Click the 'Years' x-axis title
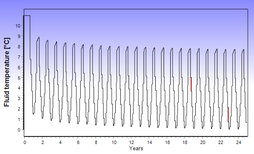The width and height of the screenshot is (254, 154). 136,148
